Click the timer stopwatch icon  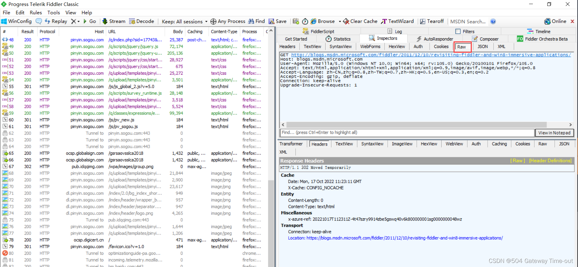(x=305, y=21)
